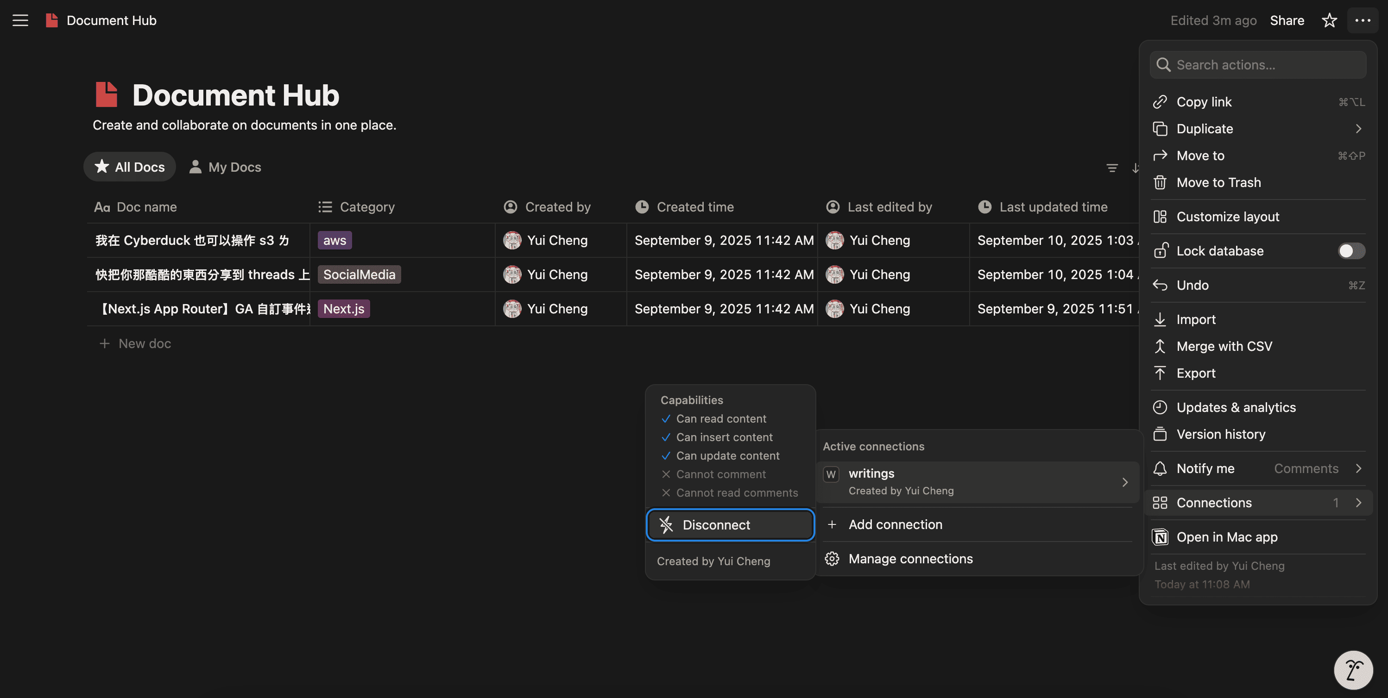
Task: Click the Next.js category tag
Action: click(343, 309)
